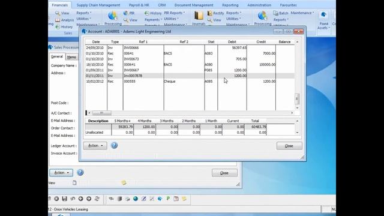Click the forward arrow icon in bottom toolbar
Image resolution: width=384 pixels, height=216 pixels.
click(89, 199)
